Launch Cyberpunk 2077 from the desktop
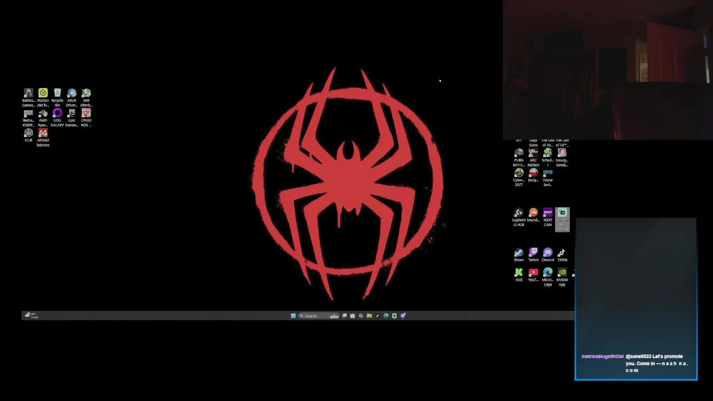Screen dimensions: 713x401 click(519, 177)
